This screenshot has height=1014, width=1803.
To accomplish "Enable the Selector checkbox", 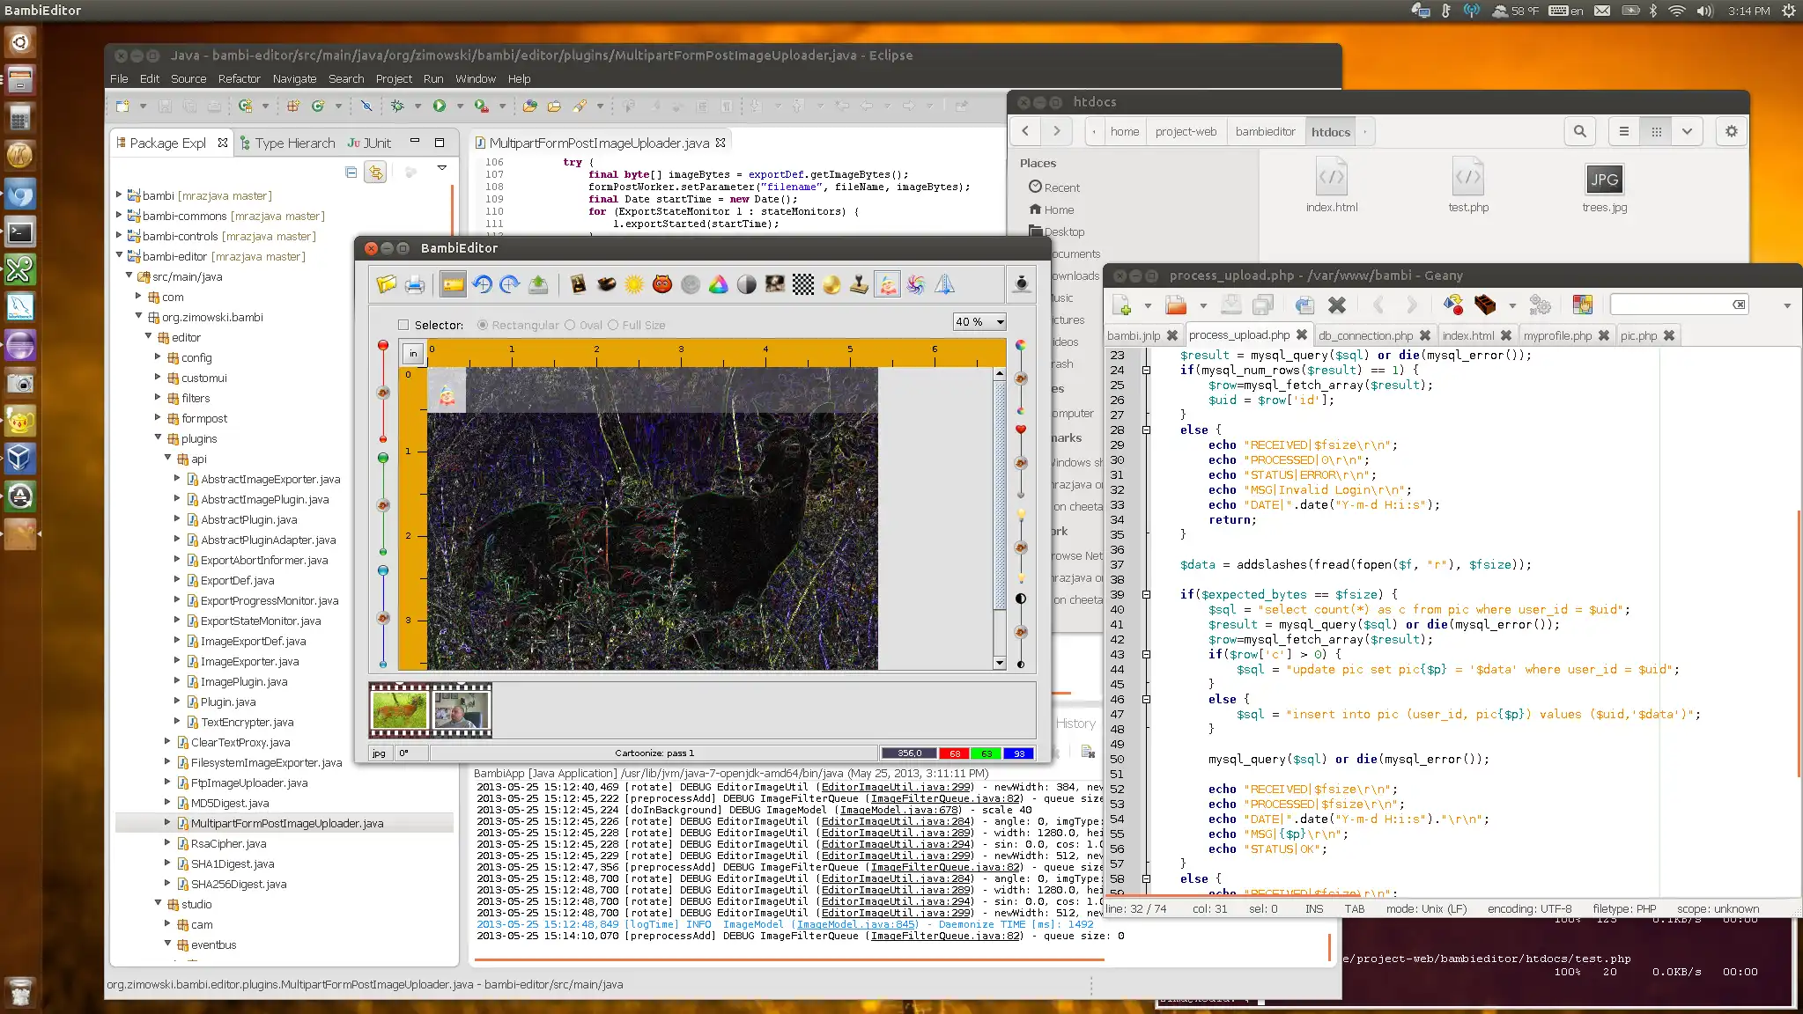I will [403, 325].
